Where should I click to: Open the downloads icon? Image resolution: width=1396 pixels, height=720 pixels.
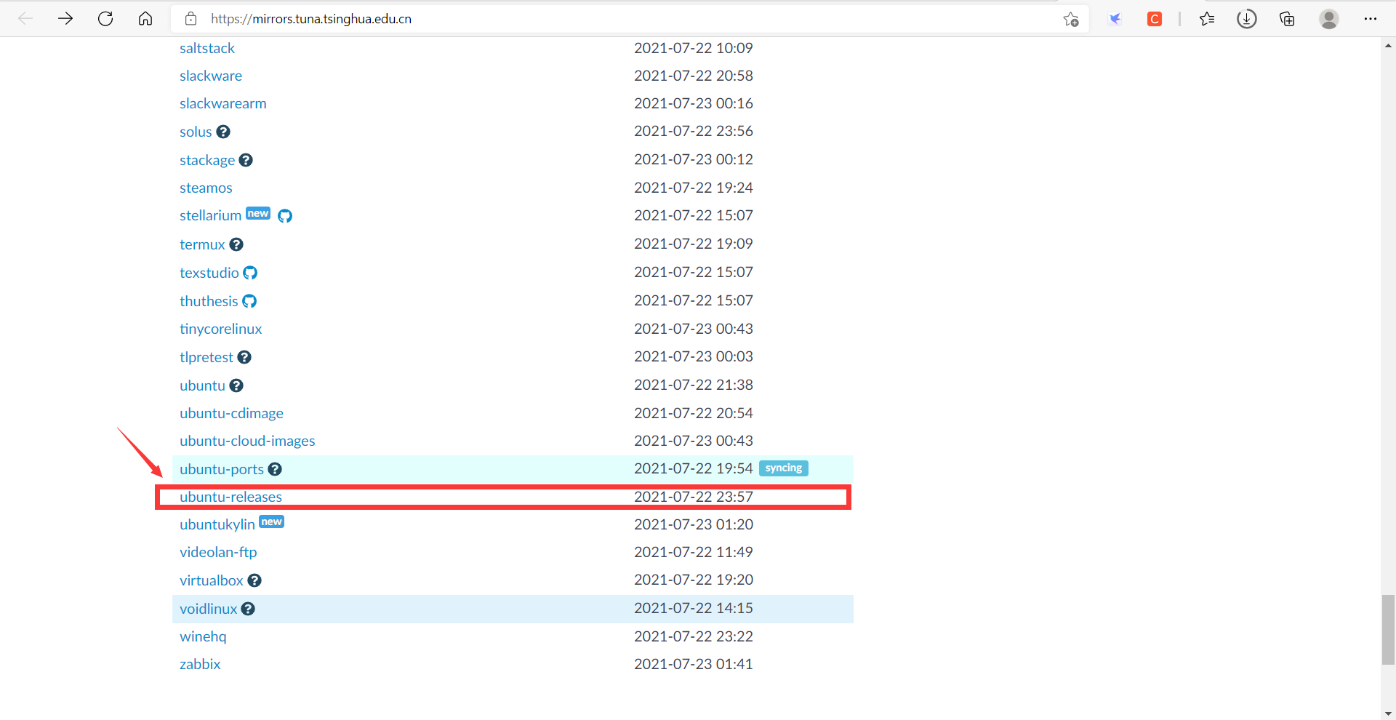point(1247,19)
